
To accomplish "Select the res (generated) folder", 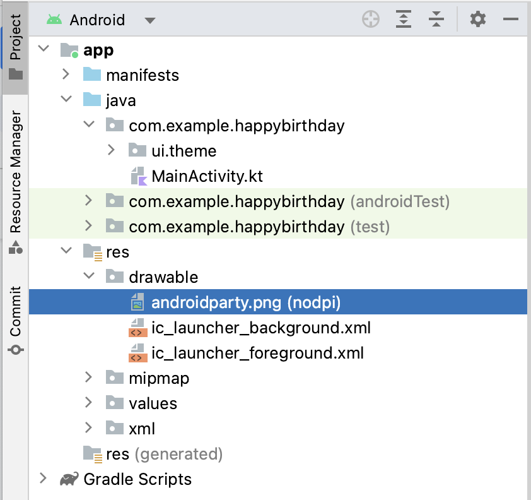I will [x=164, y=454].
